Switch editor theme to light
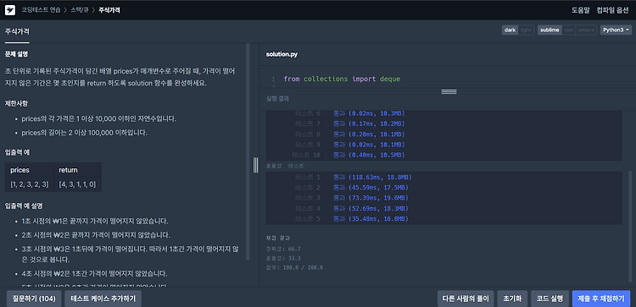 pyautogui.click(x=526, y=30)
